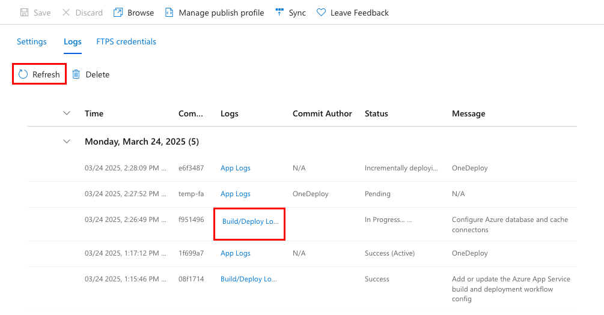Open App Logs for commit 1f699a7

pyautogui.click(x=236, y=254)
